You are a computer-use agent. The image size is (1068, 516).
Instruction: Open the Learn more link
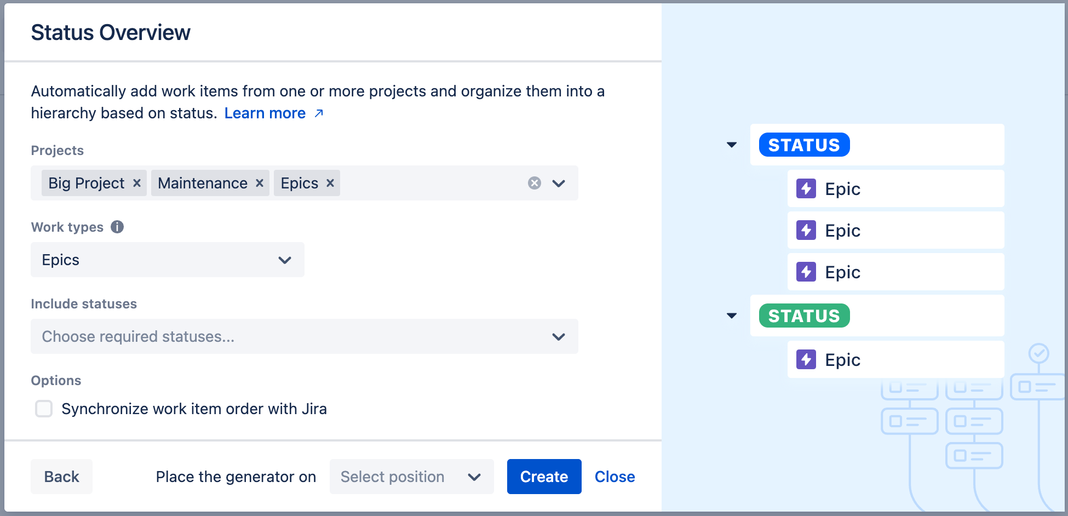tap(265, 113)
